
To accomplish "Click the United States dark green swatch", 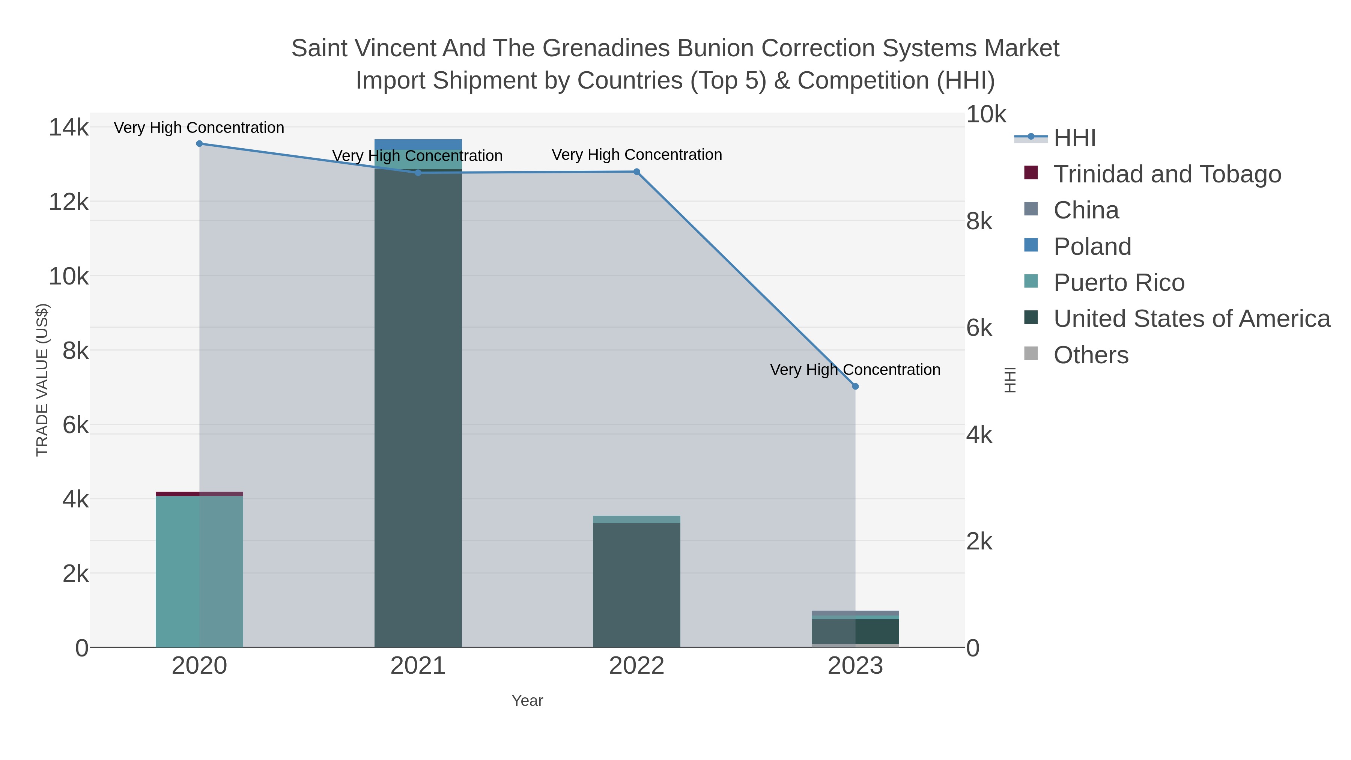I will pos(1031,317).
